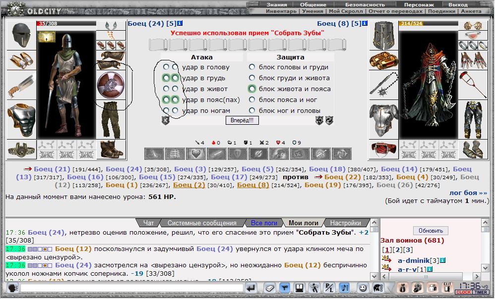Image resolution: width=495 pixels, height=299 pixels.
Task: Click the running man icon in bottom toolbar
Action: click(x=314, y=288)
